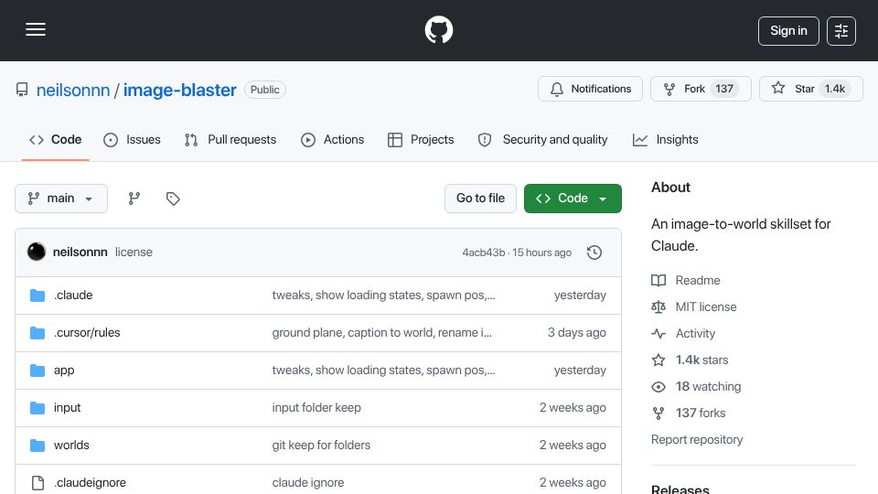Open neilsonnn author link in commit bar

tap(80, 252)
